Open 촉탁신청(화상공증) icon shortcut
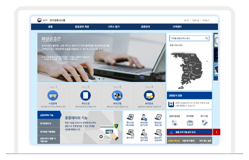The image size is (249, 160). pos(130,117)
